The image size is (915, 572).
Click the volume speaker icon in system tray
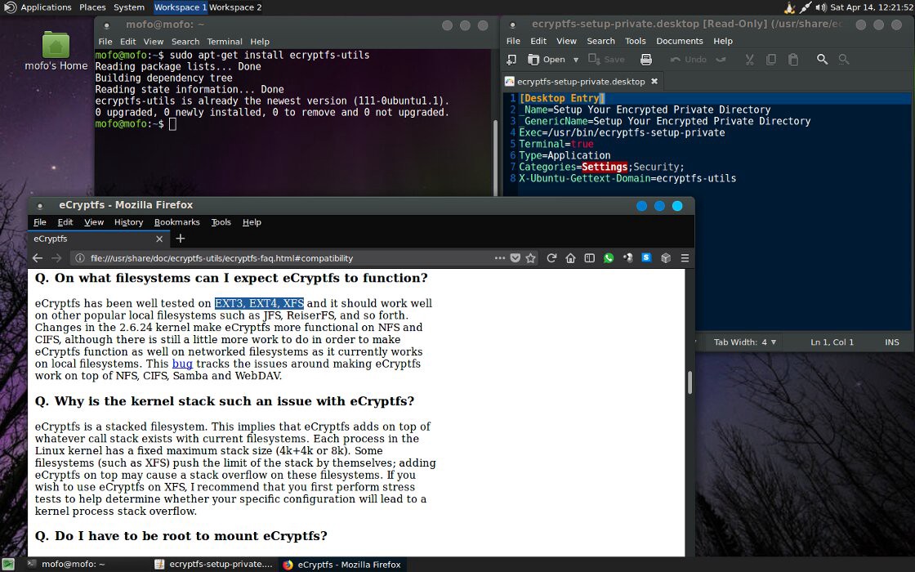pyautogui.click(x=821, y=7)
